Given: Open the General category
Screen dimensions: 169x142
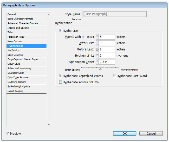Looking at the screenshot, I should [x=27, y=14].
